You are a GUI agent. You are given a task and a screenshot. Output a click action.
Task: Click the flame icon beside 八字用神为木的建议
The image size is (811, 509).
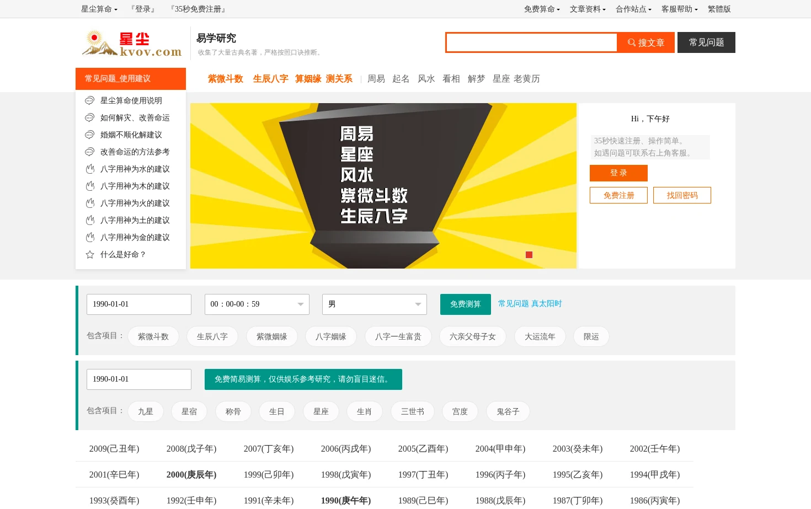coord(90,186)
